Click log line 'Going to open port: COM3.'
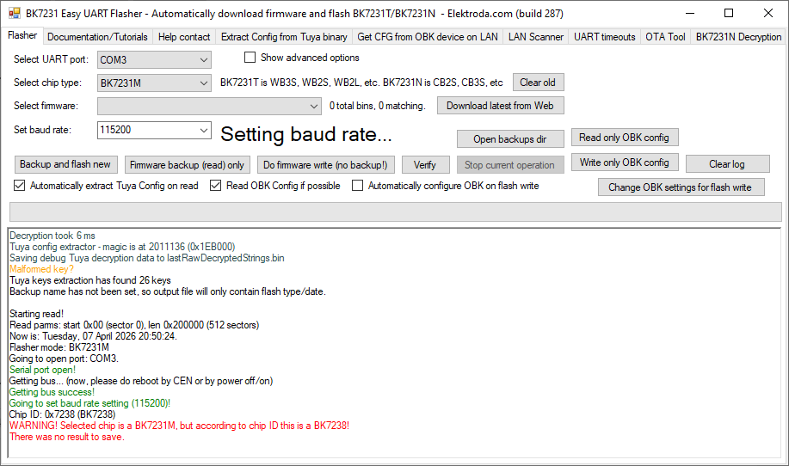This screenshot has height=466, width=789. tap(64, 359)
